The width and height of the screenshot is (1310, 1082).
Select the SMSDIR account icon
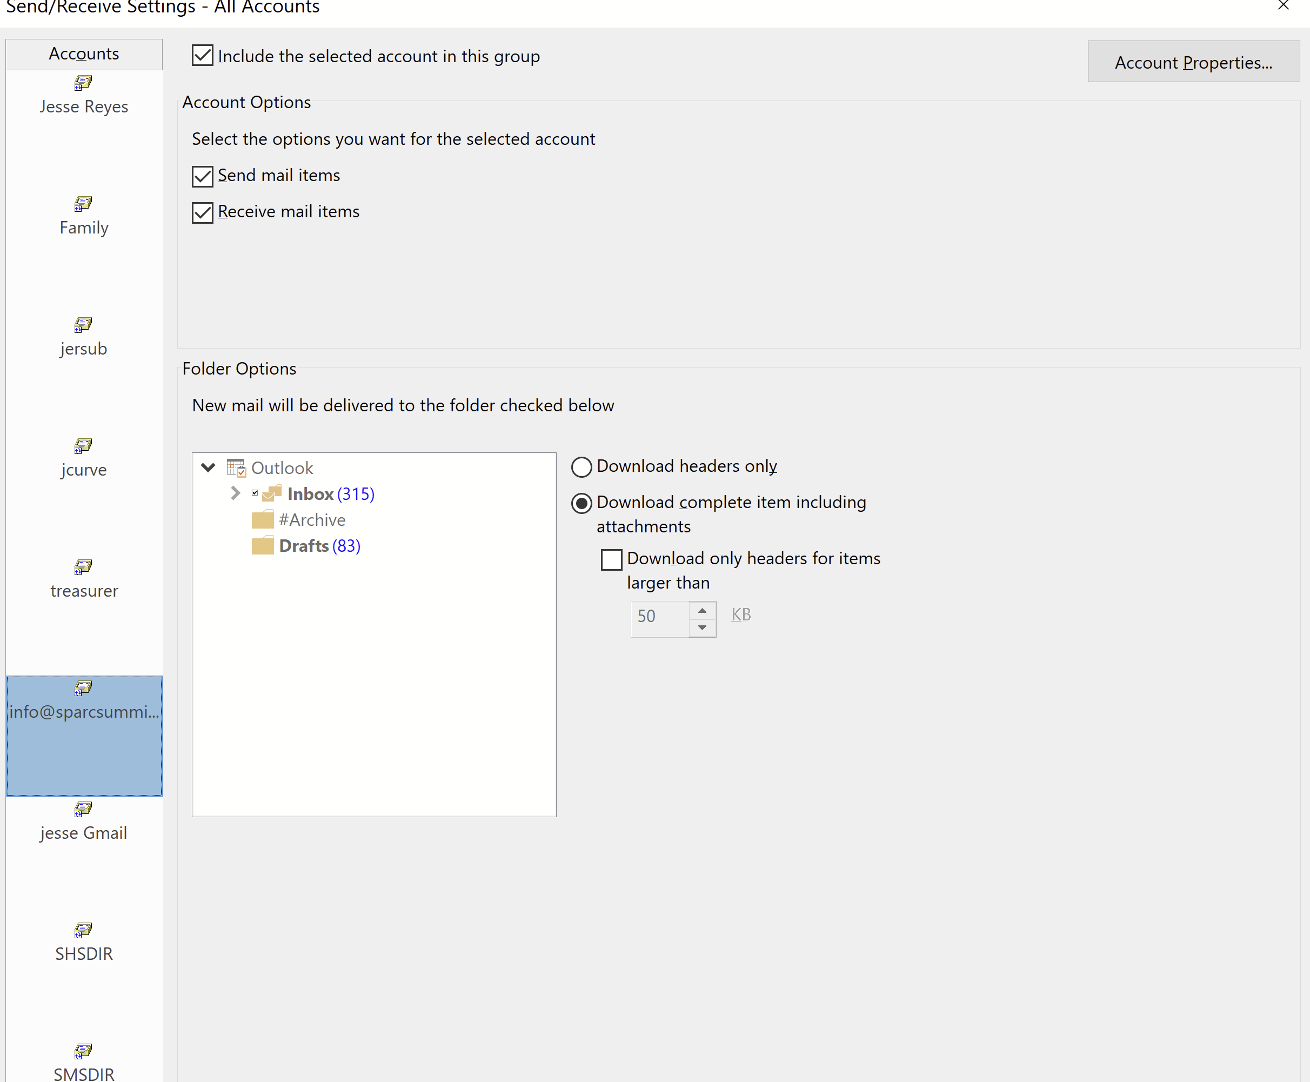tap(84, 1051)
